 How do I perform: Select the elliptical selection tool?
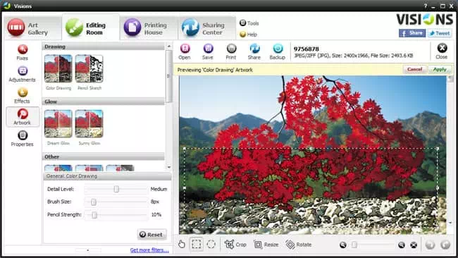tap(211, 244)
